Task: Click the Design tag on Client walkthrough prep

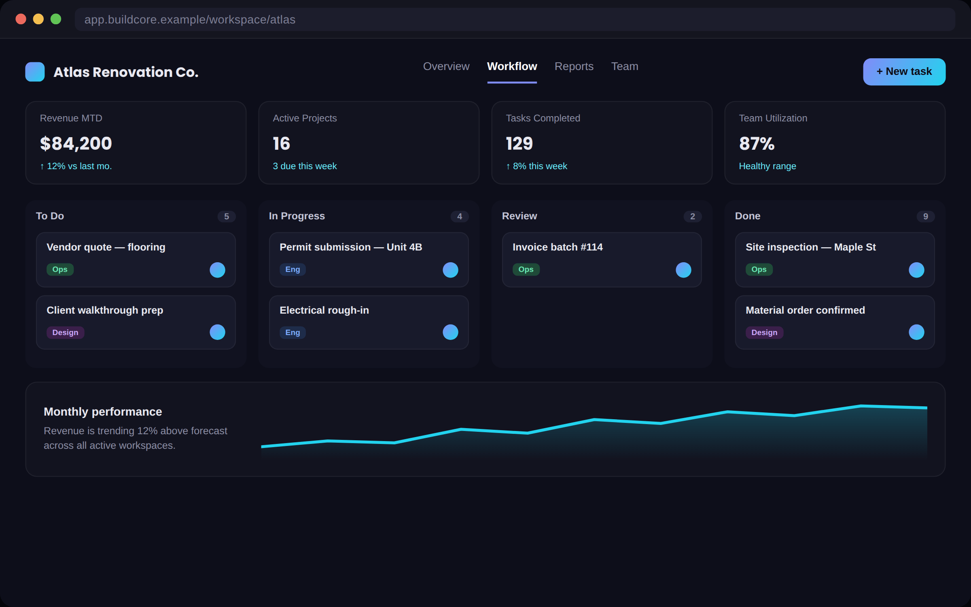Action: tap(65, 333)
